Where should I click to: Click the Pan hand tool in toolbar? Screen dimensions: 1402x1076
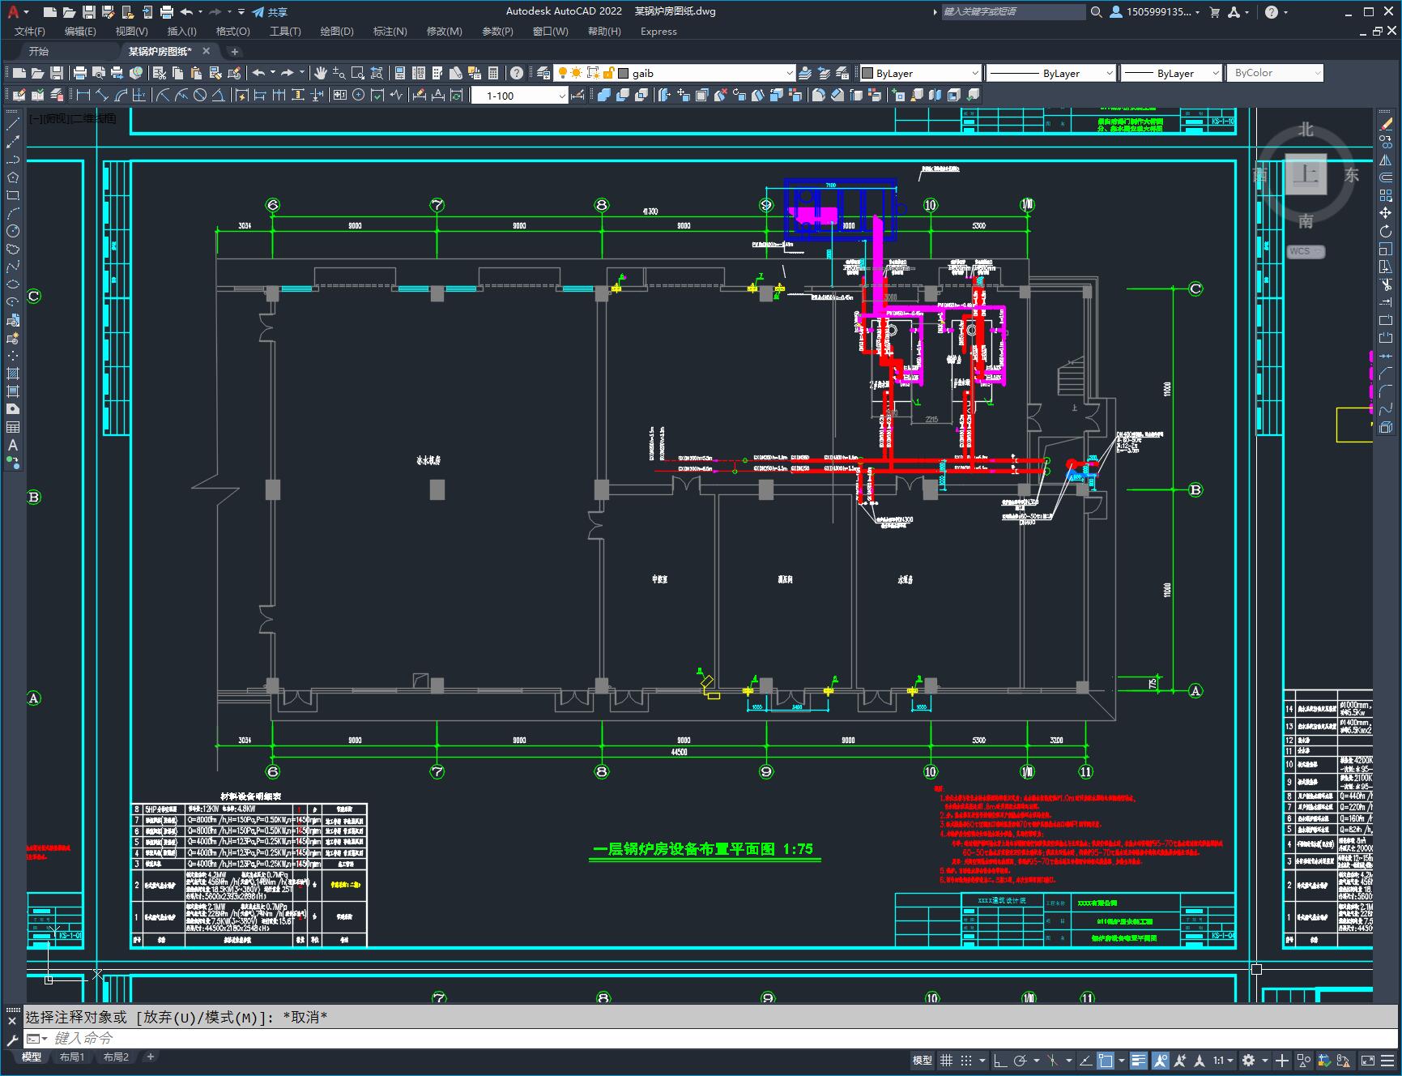(x=320, y=73)
